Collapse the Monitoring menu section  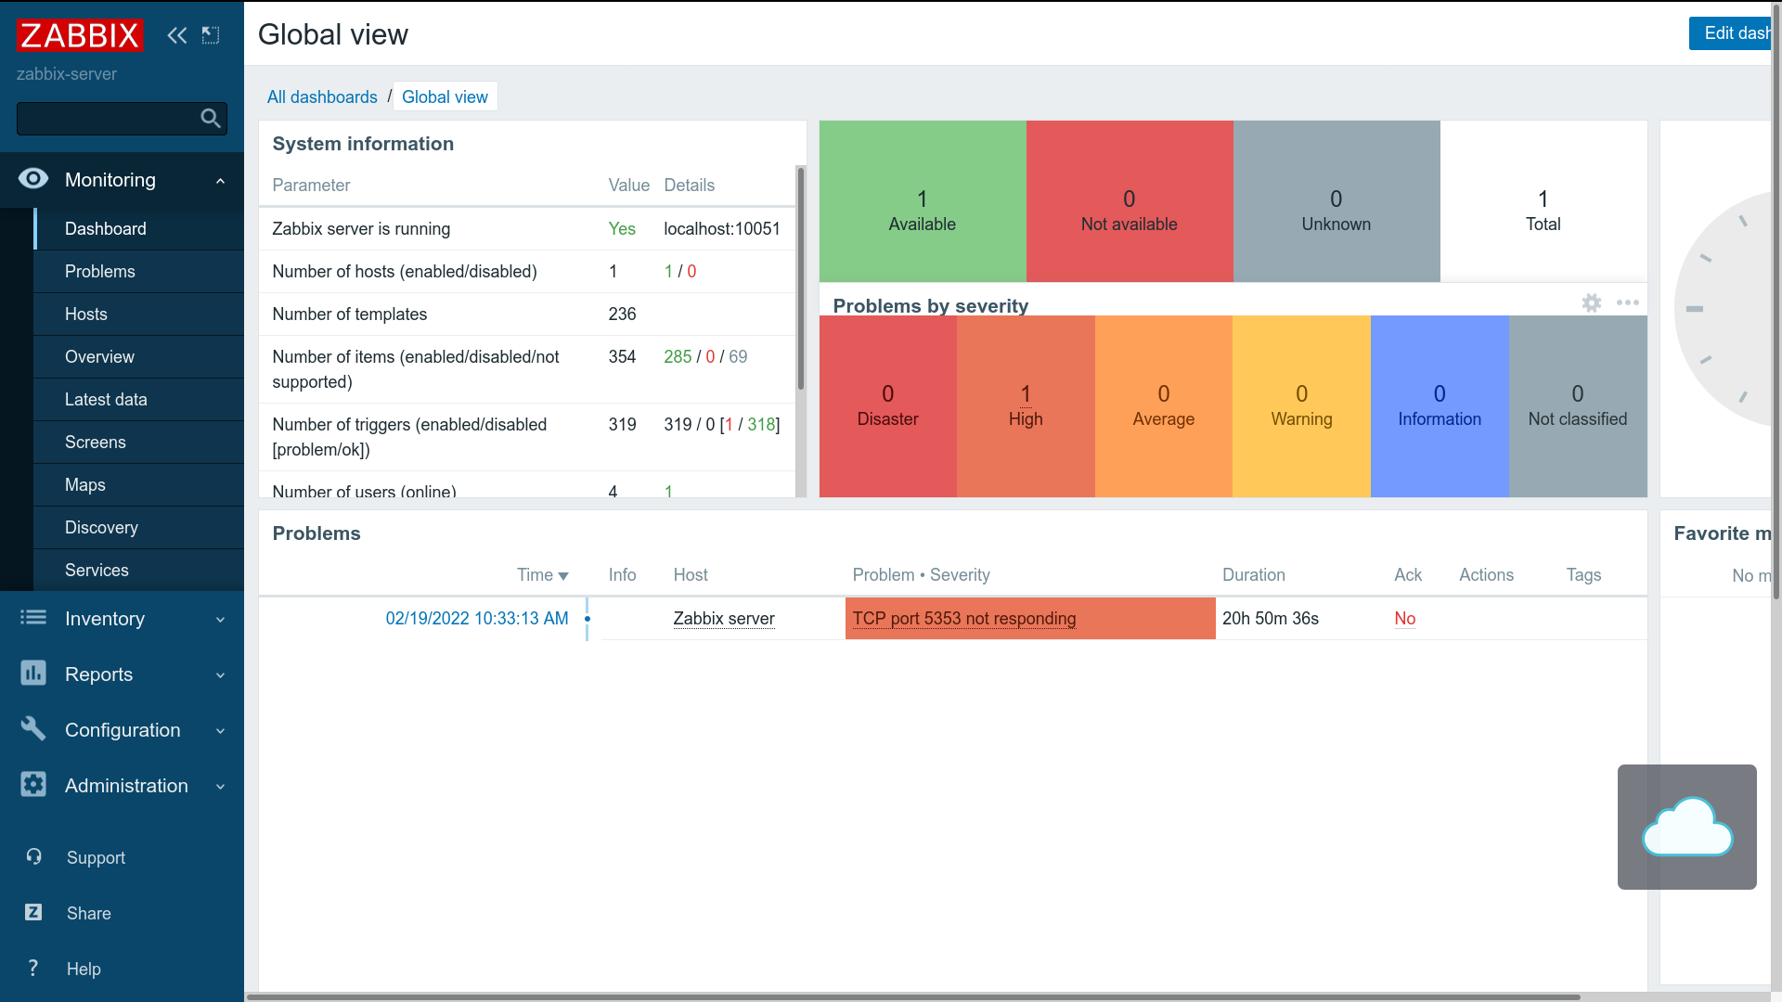[x=220, y=181]
